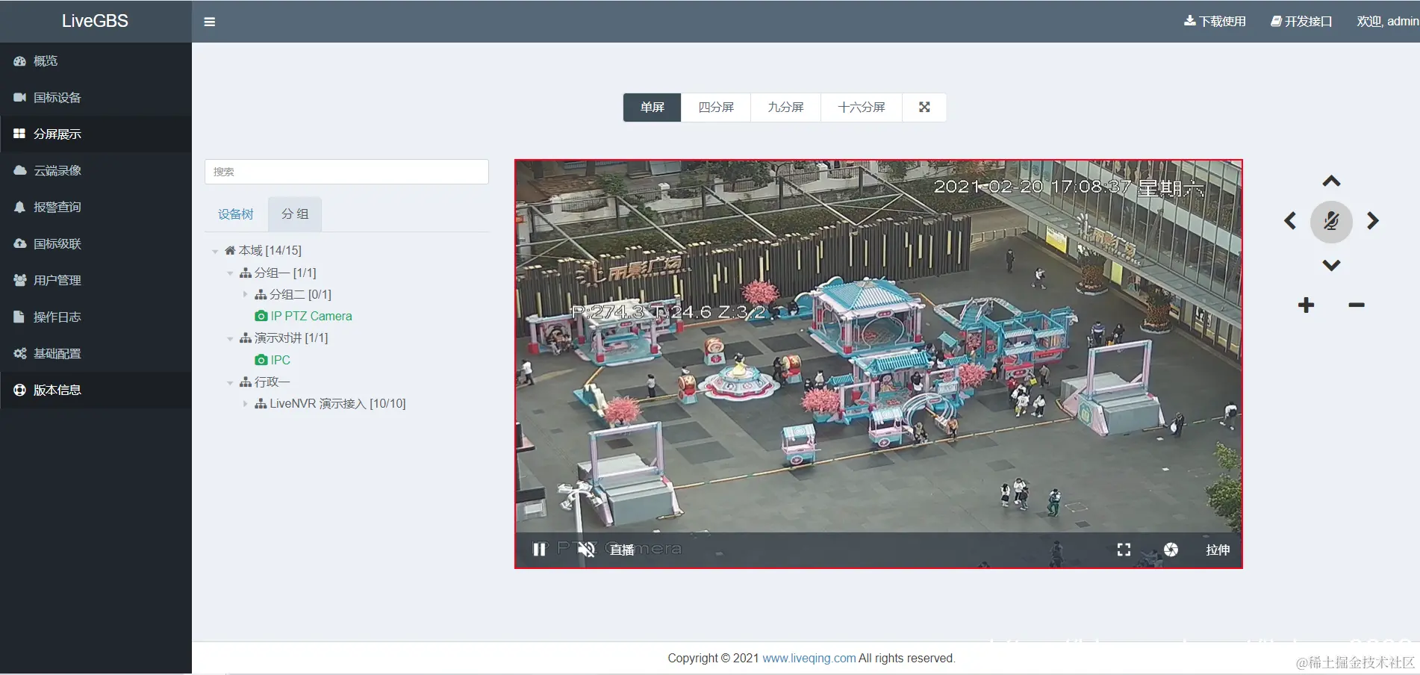Open 版本信息 version info
Image resolution: width=1420 pixels, height=675 pixels.
(x=96, y=391)
